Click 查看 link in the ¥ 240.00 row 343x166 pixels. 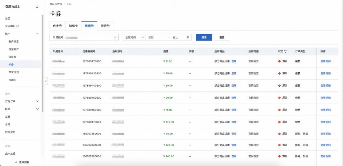click(x=234, y=156)
